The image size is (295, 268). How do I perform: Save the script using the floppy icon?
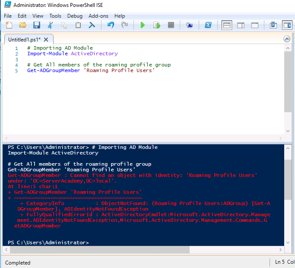pos(37,25)
